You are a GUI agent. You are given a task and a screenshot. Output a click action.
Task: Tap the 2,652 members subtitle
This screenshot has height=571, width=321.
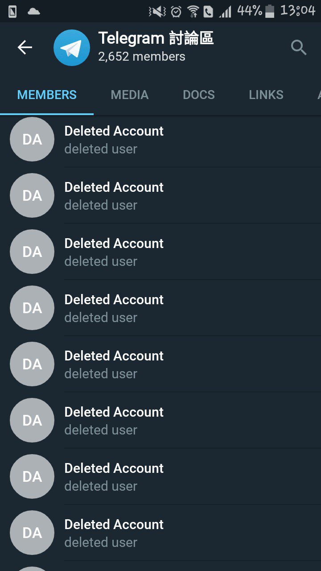[142, 57]
